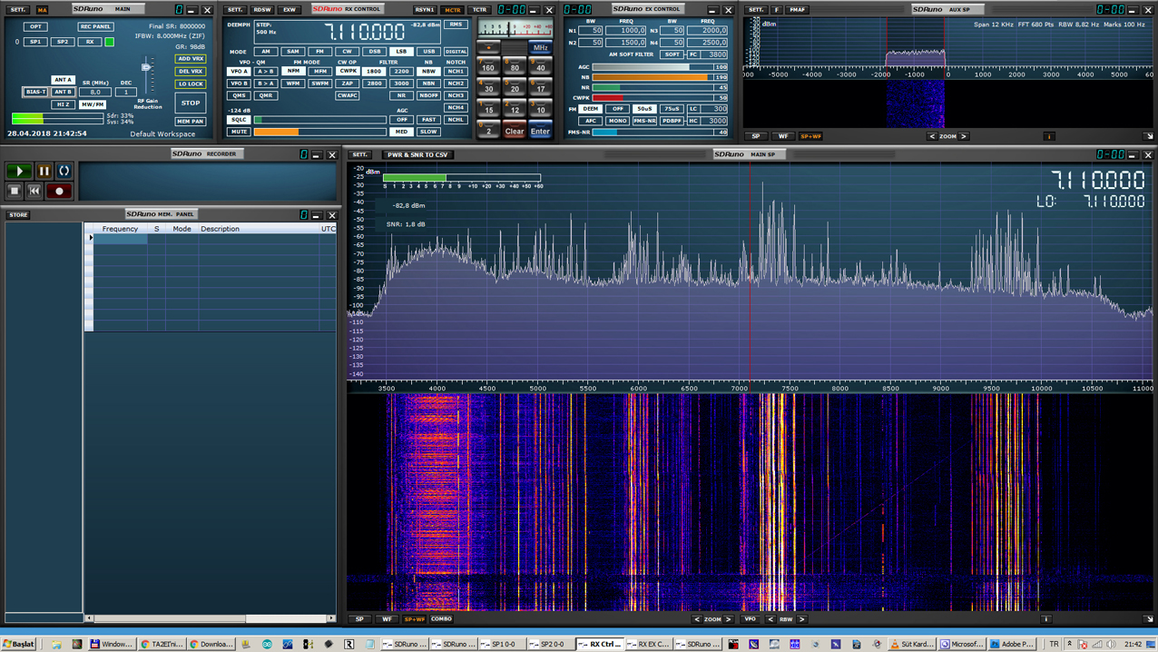Click the info icon in Main SP
Image resolution: width=1158 pixels, height=652 pixels.
(1045, 619)
